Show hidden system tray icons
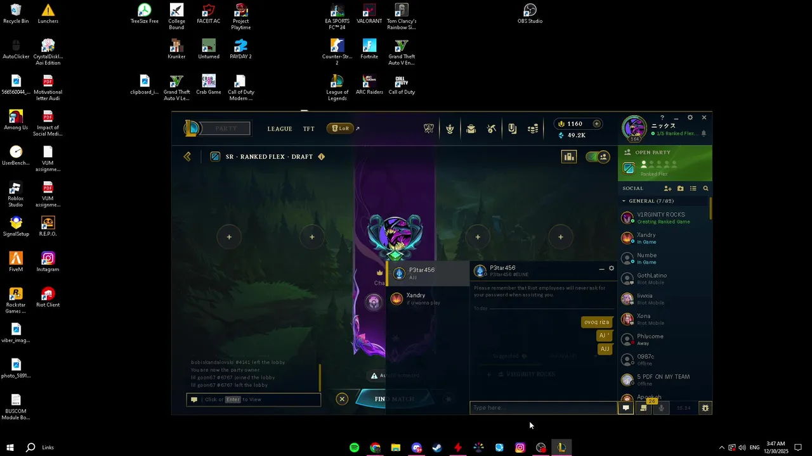Screen dimensions: 812x456 [x=721, y=448]
